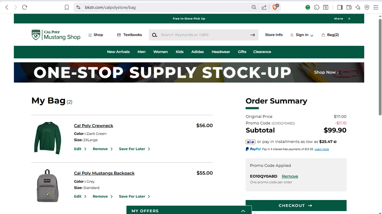Share this page via share icon
This screenshot has width=382, height=214.
(264, 7)
